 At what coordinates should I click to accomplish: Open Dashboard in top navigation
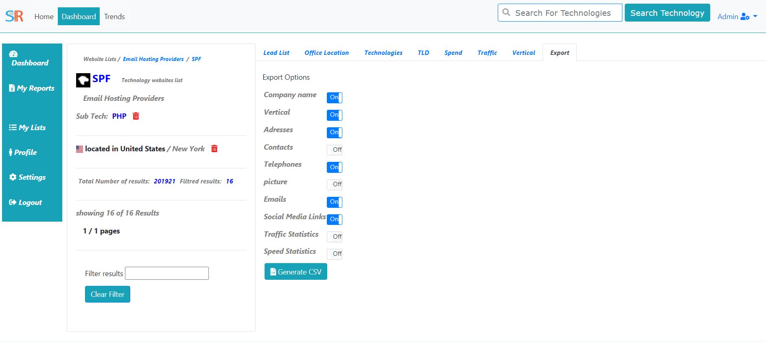pyautogui.click(x=79, y=17)
